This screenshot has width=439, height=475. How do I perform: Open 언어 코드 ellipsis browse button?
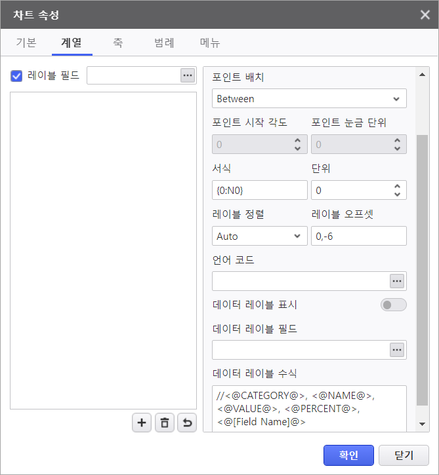[397, 281]
